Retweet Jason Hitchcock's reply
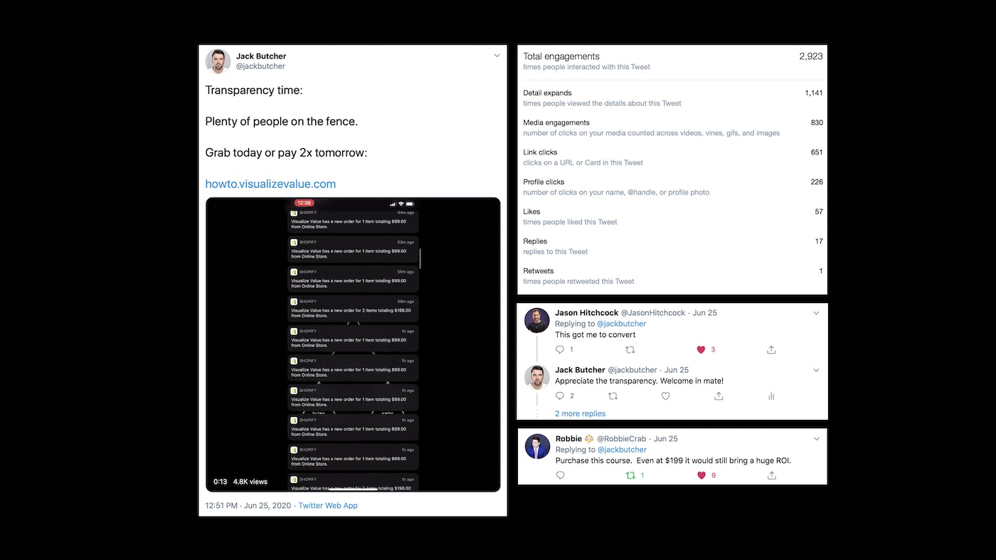Image resolution: width=996 pixels, height=560 pixels. point(630,349)
